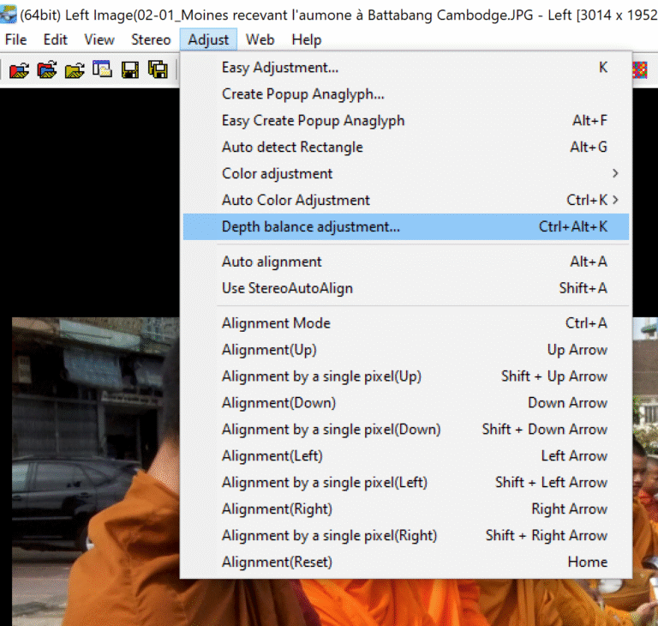
Task: Select Alignment(Left) menu entry
Action: (406, 455)
